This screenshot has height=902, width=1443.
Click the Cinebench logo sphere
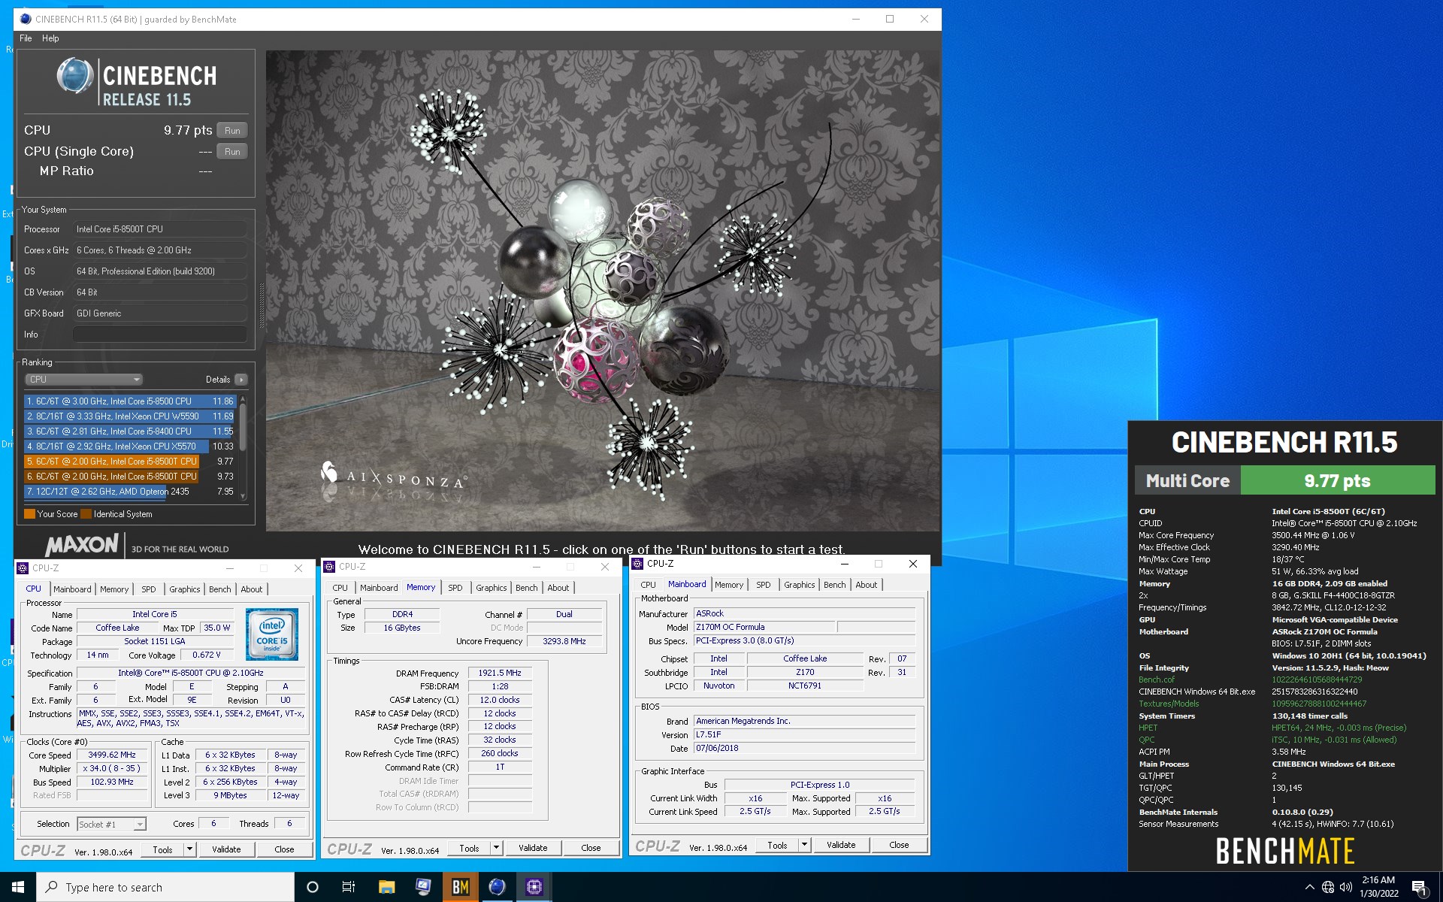tap(74, 76)
